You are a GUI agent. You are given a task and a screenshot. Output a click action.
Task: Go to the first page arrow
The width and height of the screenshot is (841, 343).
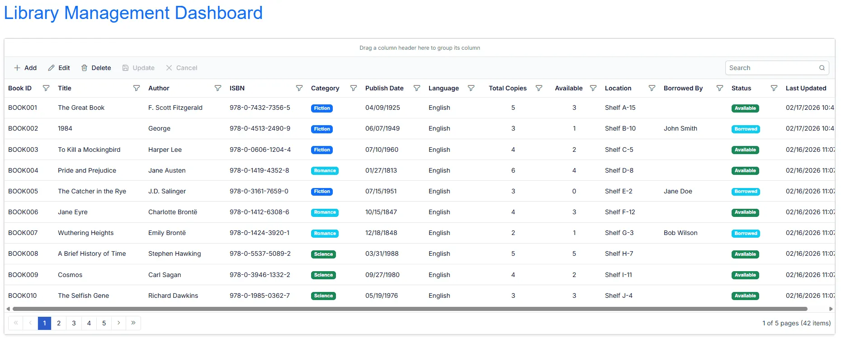point(16,323)
